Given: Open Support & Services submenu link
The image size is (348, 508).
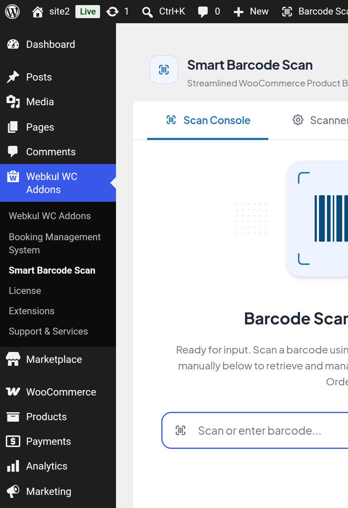Looking at the screenshot, I should pos(48,331).
